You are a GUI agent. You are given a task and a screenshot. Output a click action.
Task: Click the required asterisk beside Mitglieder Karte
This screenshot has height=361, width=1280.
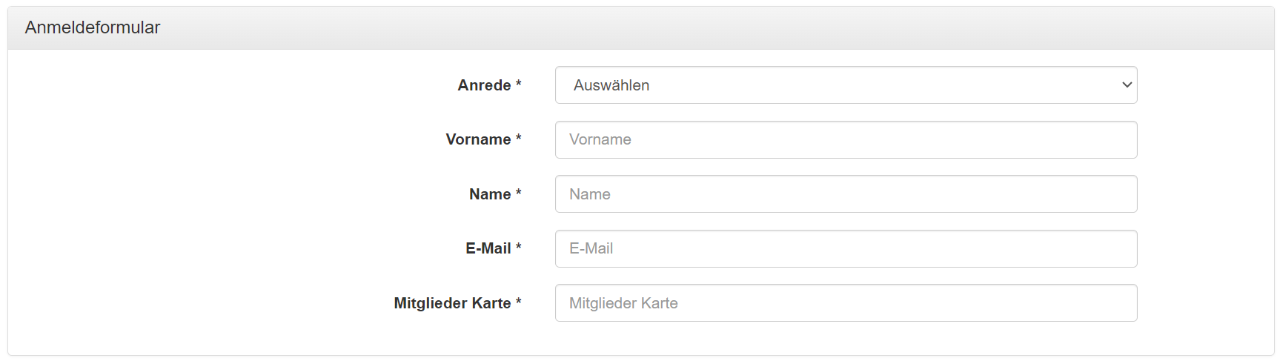(519, 302)
